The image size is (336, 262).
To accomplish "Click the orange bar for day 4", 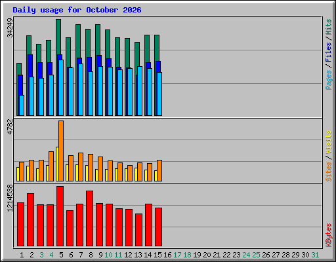I will 51,166.
